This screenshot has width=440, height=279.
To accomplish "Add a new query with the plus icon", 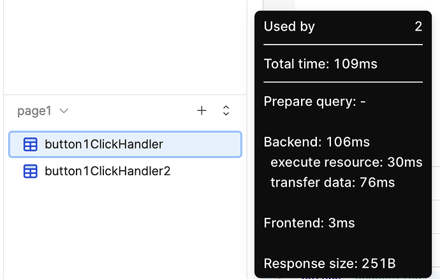I will coord(202,110).
